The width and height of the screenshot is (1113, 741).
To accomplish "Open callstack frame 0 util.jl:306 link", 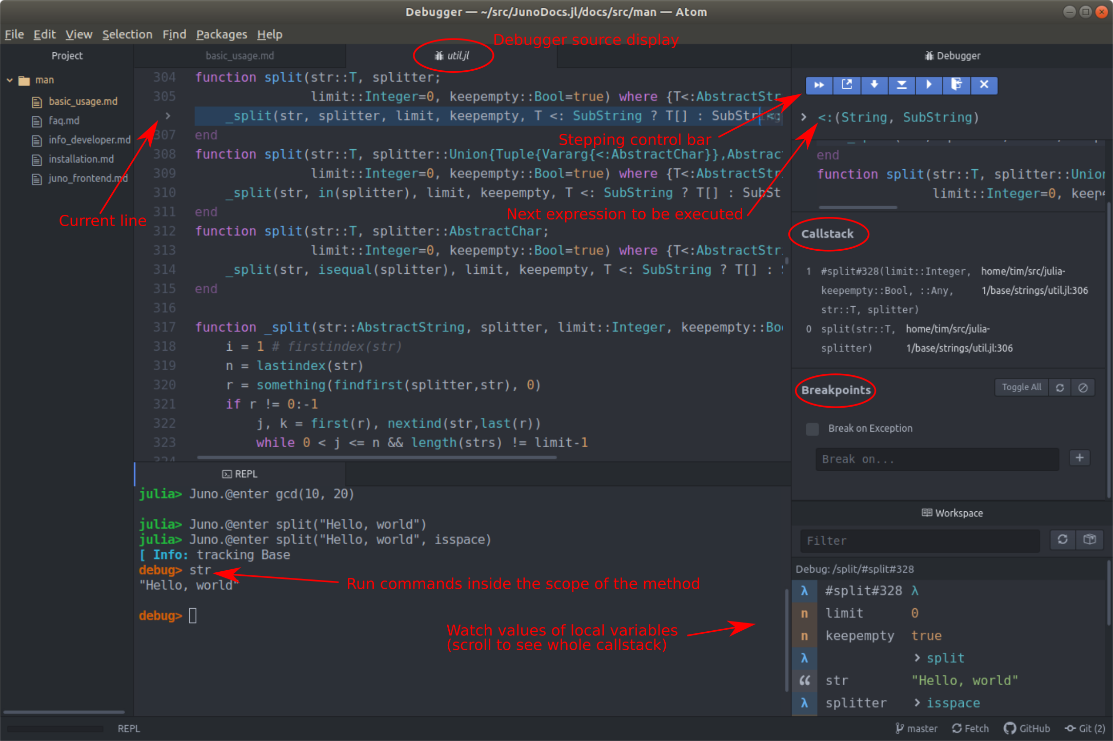I will coord(959,338).
